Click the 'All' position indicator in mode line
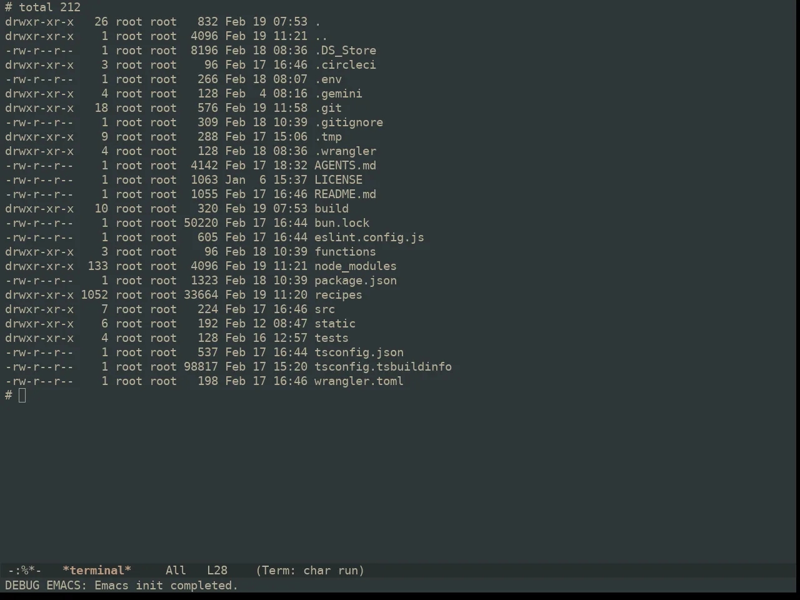The width and height of the screenshot is (800, 600). click(176, 570)
